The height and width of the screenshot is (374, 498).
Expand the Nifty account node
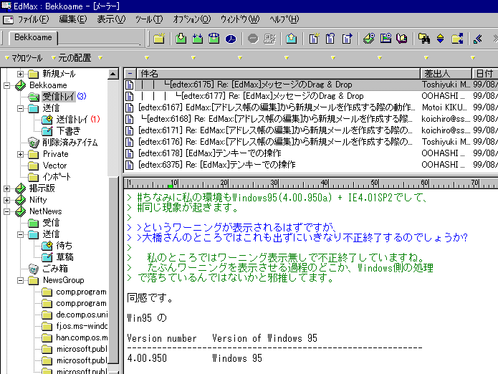click(6, 200)
